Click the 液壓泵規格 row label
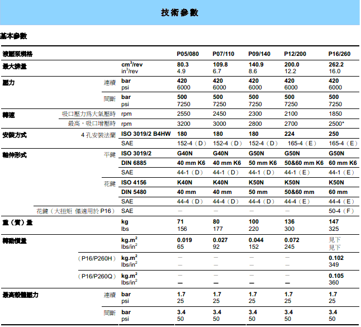Viewport: 361px width, 327px height. 17,54
